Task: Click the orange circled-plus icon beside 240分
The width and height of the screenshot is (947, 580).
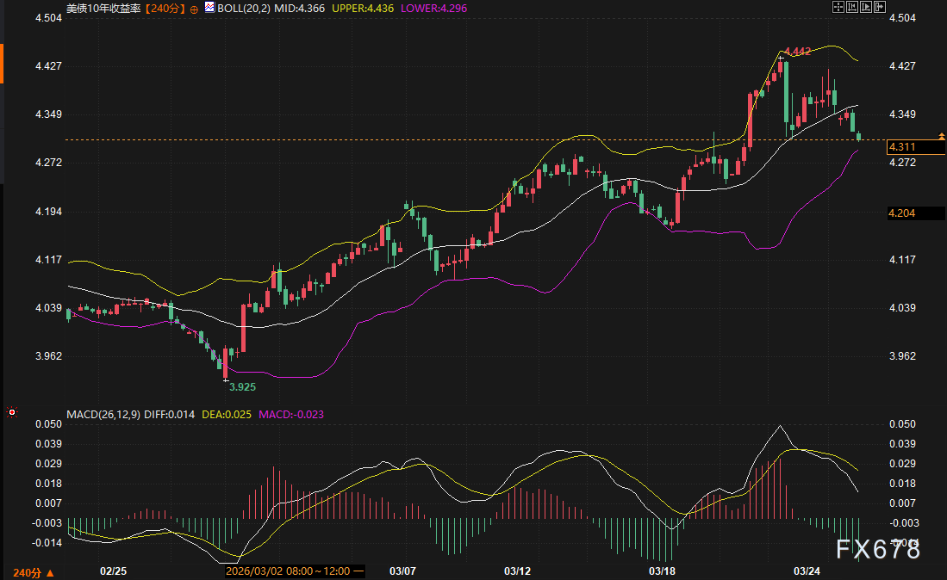Action: (193, 8)
